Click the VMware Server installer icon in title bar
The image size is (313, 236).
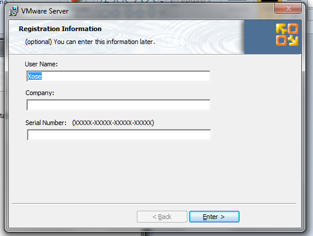pos(14,11)
